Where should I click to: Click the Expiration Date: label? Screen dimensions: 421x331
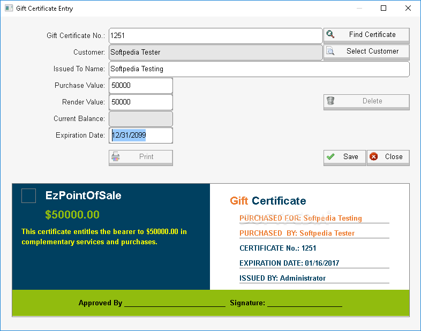click(x=80, y=136)
